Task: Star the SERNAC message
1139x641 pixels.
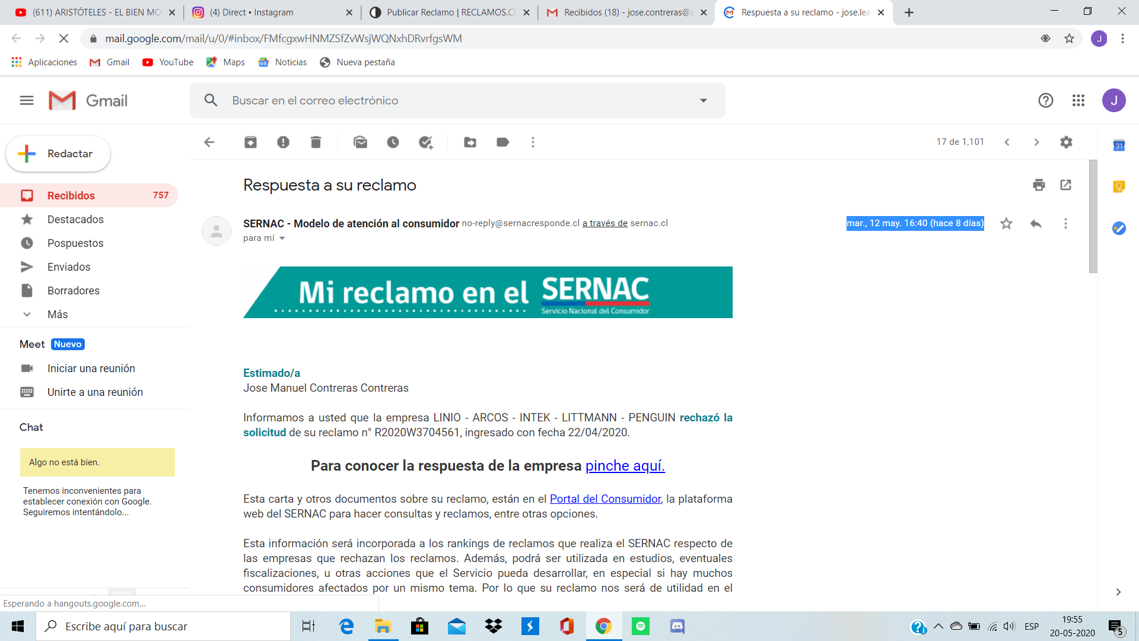Action: tap(1006, 223)
